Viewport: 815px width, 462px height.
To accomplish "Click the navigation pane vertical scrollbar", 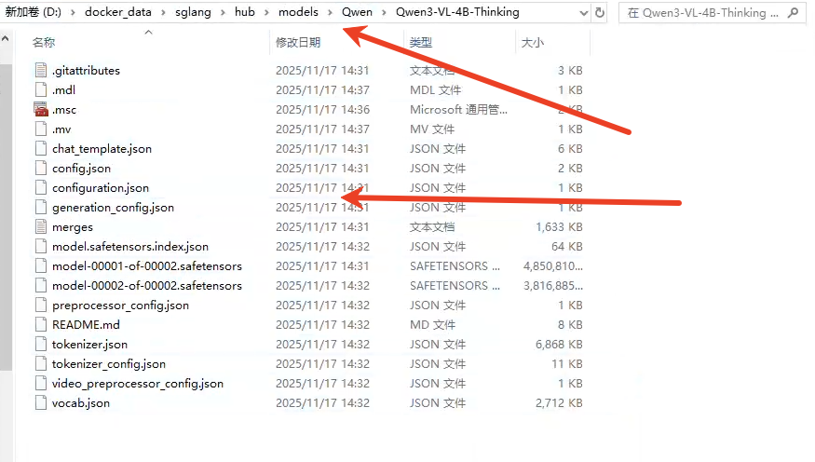I will pyautogui.click(x=6, y=217).
